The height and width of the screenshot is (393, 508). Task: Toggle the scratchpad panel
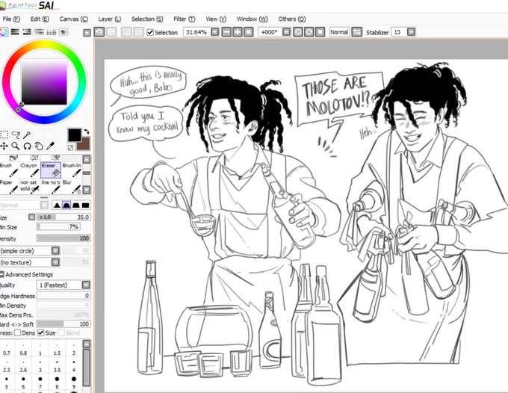63,31
